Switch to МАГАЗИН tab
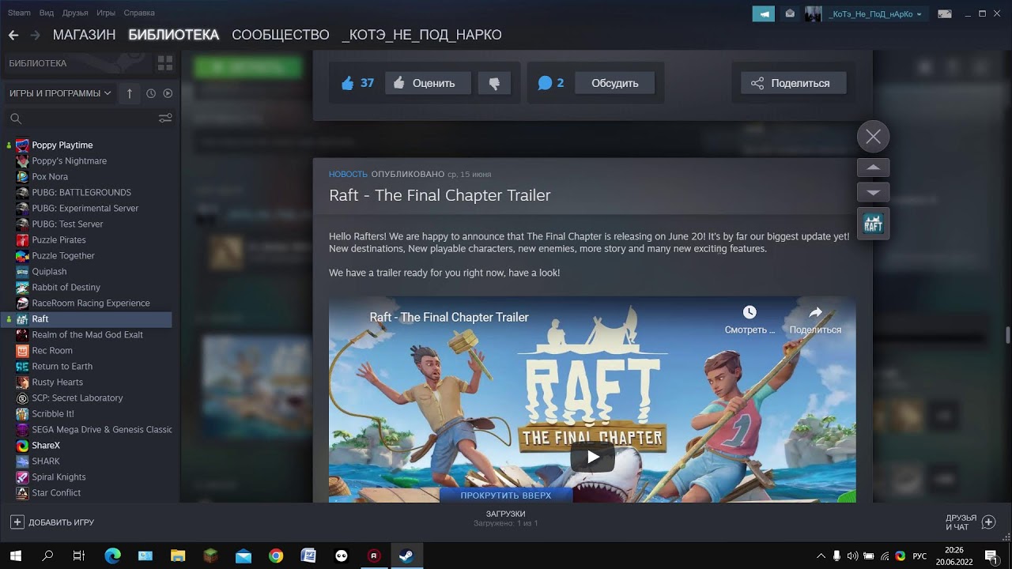The width and height of the screenshot is (1012, 569). [x=84, y=35]
